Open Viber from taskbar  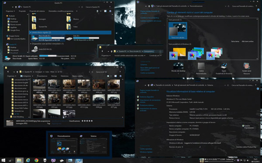tap(53, 160)
